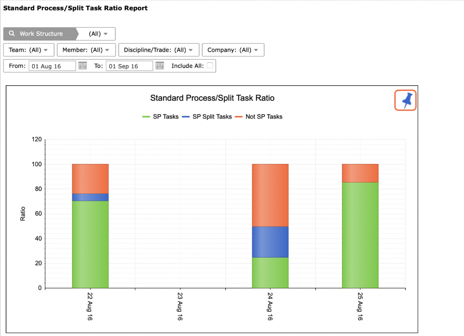Click the To date field 01 Sep 16
The height and width of the screenshot is (336, 464).
[129, 66]
